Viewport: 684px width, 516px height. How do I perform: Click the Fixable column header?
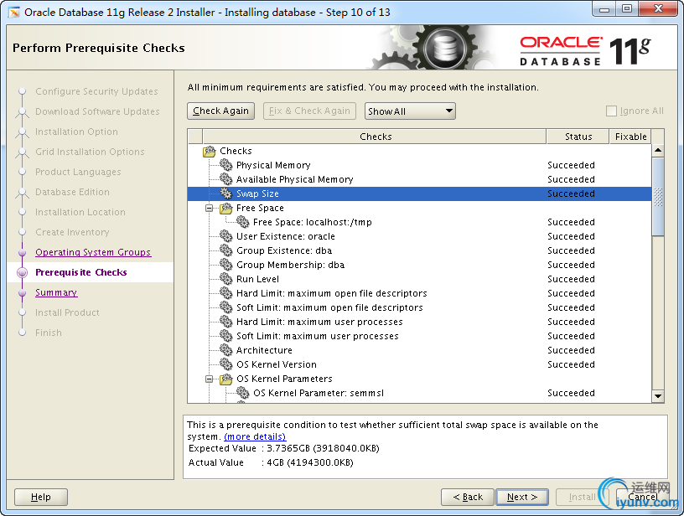(x=630, y=137)
